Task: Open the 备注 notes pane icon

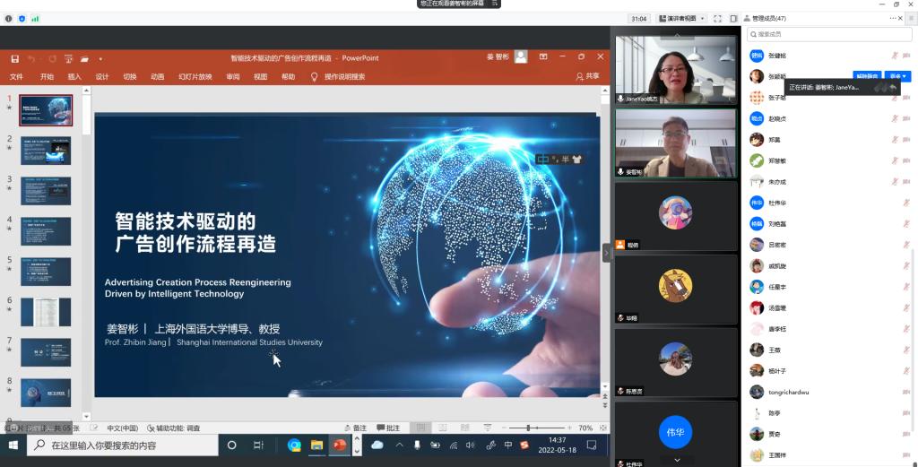Action: point(356,428)
